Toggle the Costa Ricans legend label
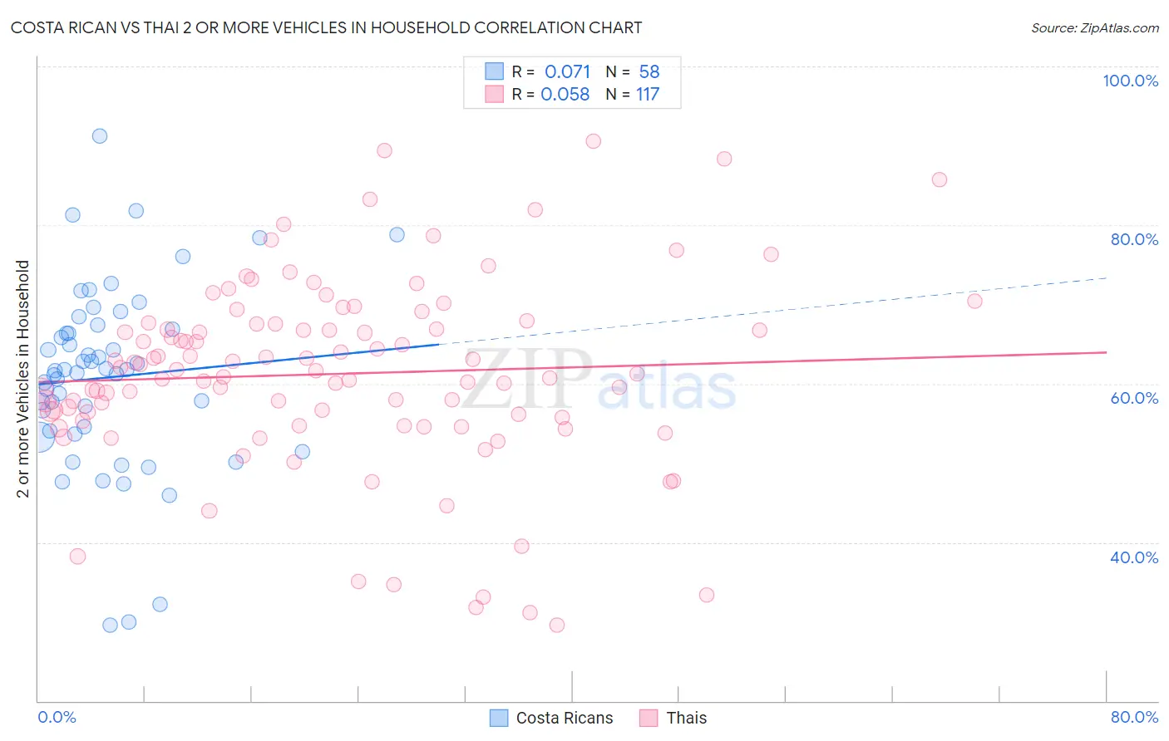 tap(564, 718)
